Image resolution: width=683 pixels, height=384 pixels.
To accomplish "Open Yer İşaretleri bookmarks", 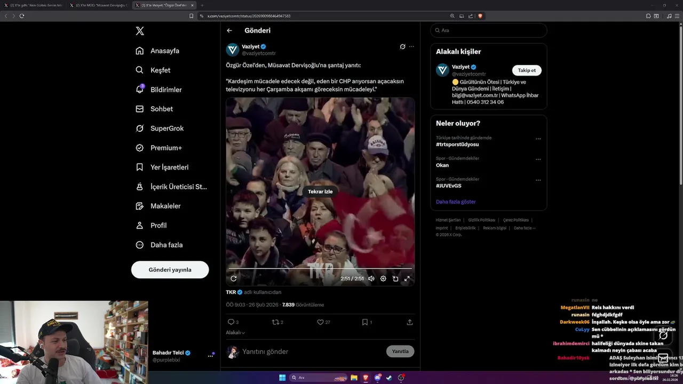I will pos(162,167).
